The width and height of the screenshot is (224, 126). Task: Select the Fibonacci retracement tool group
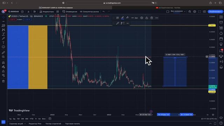[3, 26]
